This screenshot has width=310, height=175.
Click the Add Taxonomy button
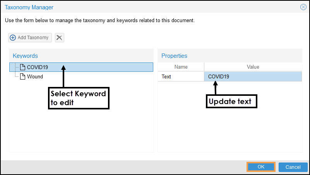point(30,38)
